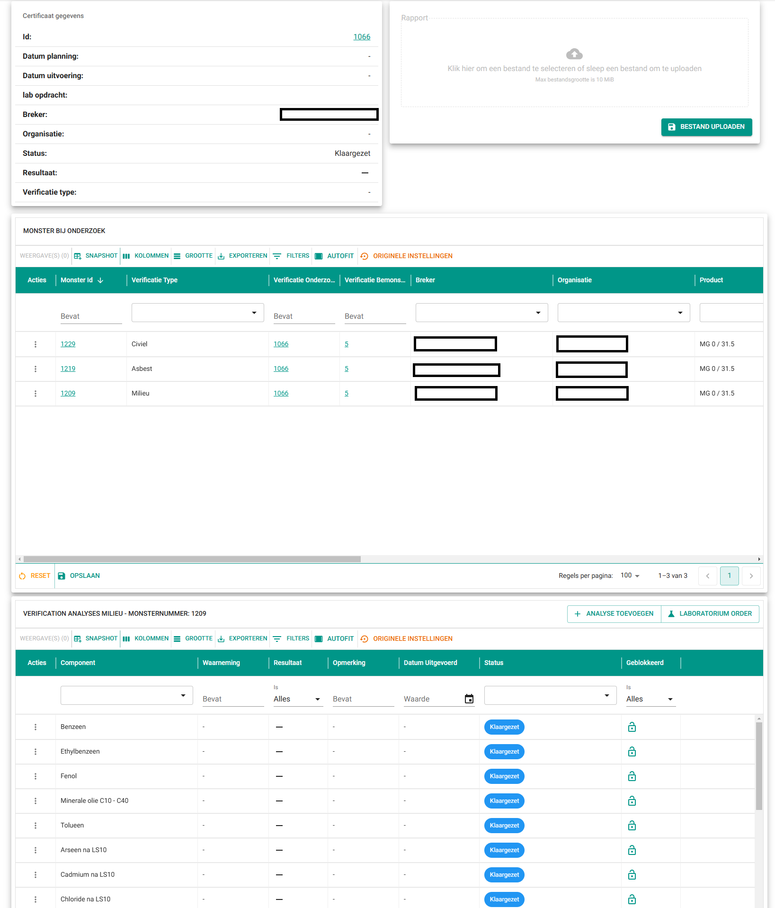This screenshot has height=908, width=775.
Task: Click AUTOFIT in monster table toolbar
Action: click(334, 256)
